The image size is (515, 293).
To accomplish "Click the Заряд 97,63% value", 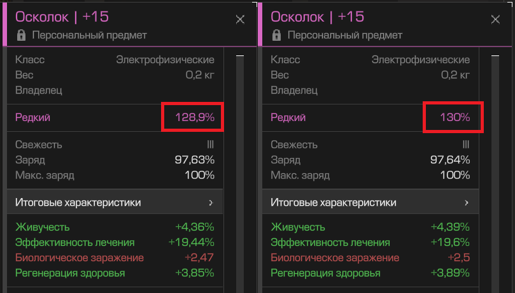I will (x=195, y=160).
